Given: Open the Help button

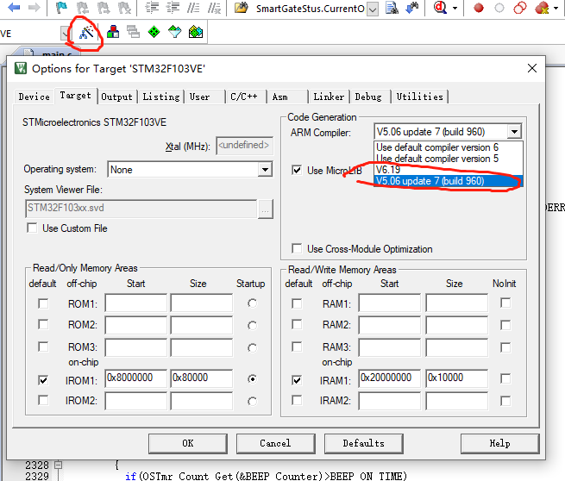Looking at the screenshot, I should coord(499,443).
